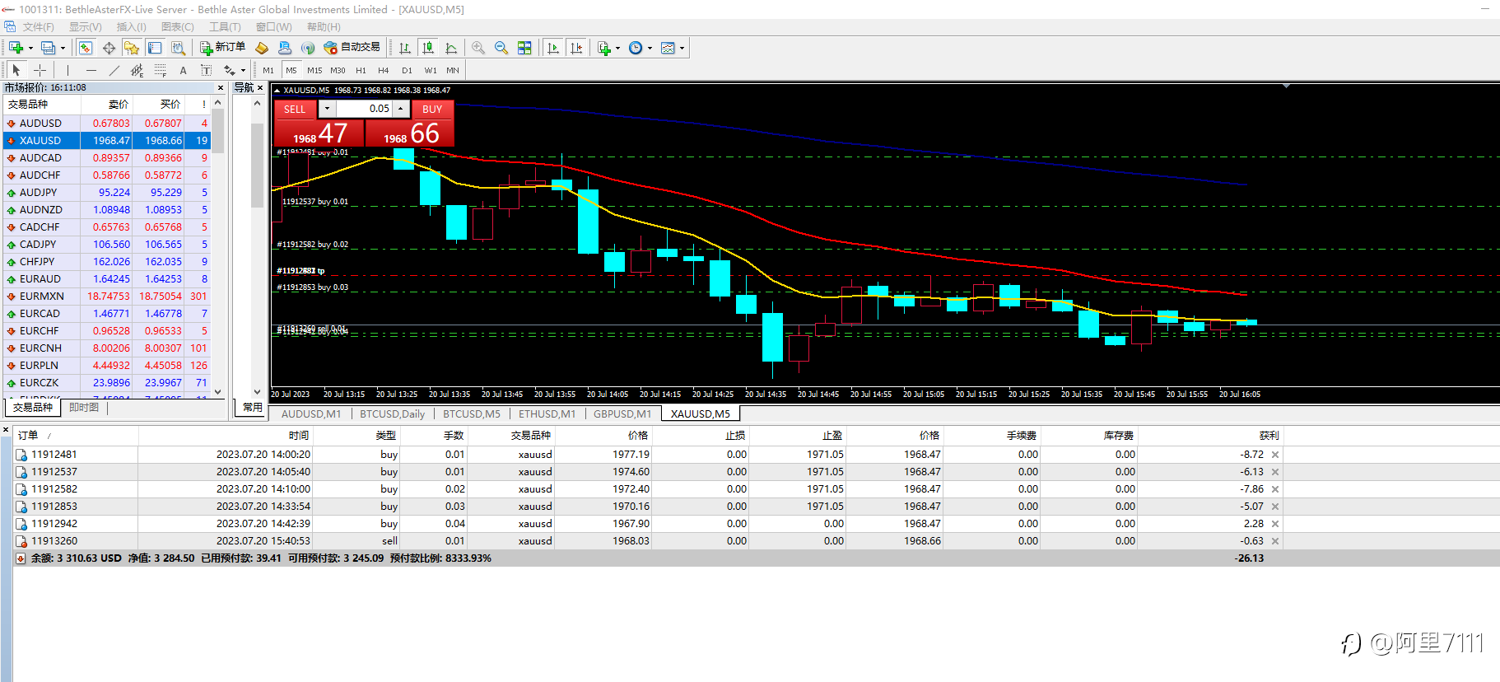Click the Tile Windows icon
Screen dimensions: 1500x682
(x=524, y=48)
